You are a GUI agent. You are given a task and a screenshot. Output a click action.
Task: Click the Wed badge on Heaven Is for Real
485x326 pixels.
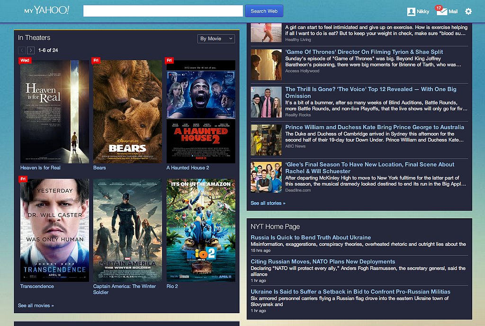point(25,60)
